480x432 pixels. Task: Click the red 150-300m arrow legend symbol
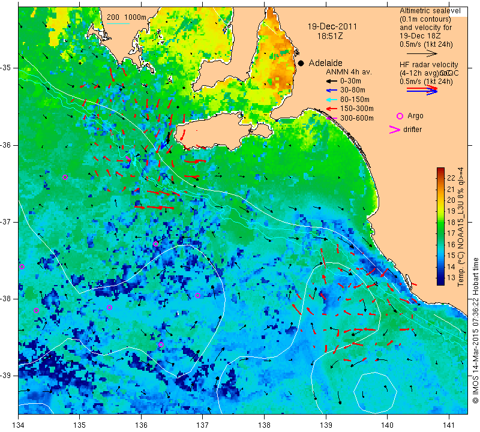click(x=331, y=109)
